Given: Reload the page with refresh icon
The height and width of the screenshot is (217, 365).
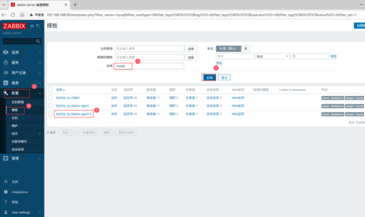Looking at the screenshot, I should (x=13, y=15).
